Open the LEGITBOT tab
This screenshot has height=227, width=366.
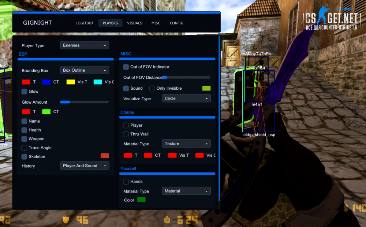pyautogui.click(x=85, y=23)
